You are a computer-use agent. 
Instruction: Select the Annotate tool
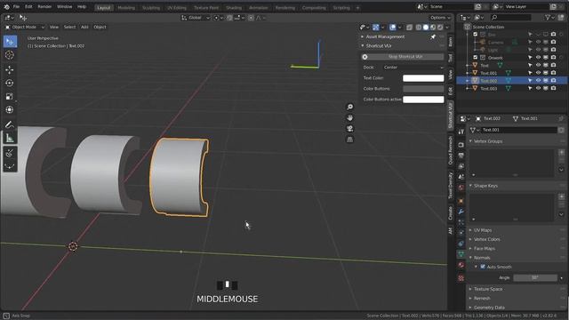10,124
